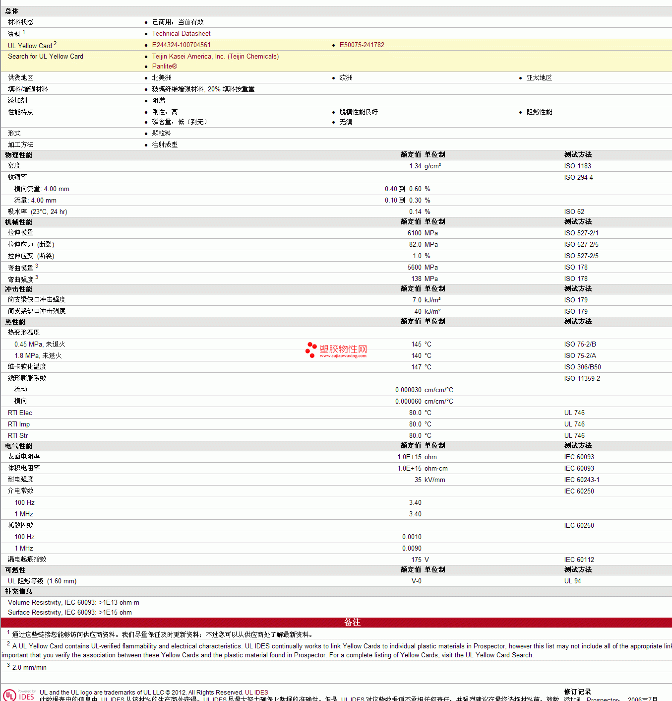Image resolution: width=672 pixels, height=701 pixels.
Task: Select the 材料状态 row label
Action: pyautogui.click(x=21, y=22)
